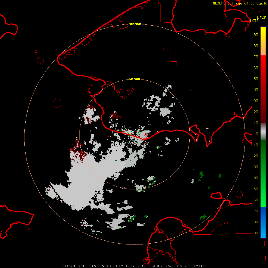Select the "70" value on the velocity scale
Image resolution: width=268 pixels, height=268 pixels.
pos(256,57)
